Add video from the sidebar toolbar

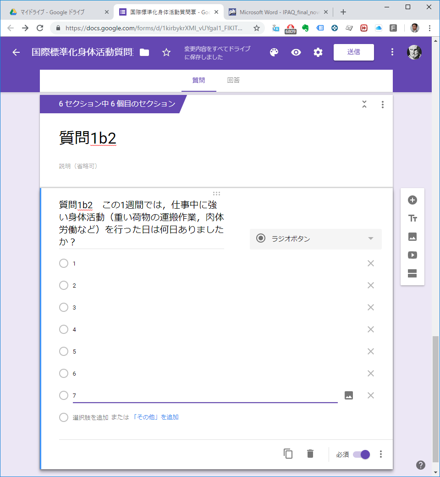tap(412, 255)
